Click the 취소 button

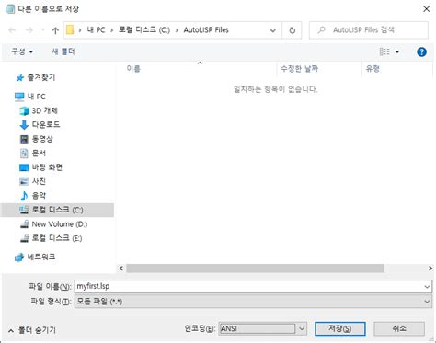(x=399, y=329)
